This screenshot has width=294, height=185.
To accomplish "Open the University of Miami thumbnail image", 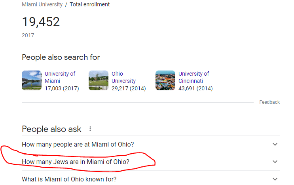I will 32,80.
